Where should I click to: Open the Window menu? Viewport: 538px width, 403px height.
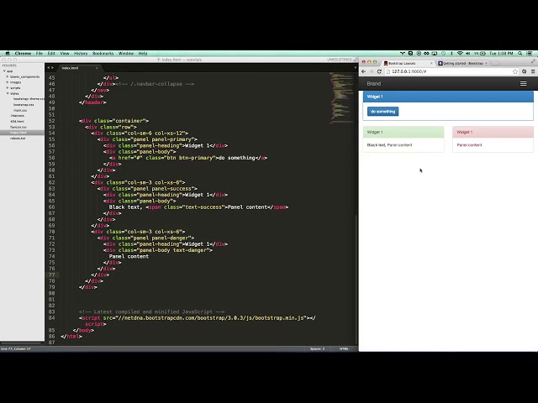pos(126,54)
